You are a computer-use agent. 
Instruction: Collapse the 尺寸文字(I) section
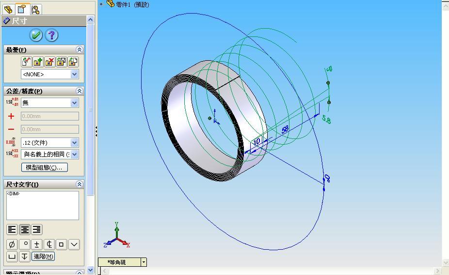click(x=80, y=184)
